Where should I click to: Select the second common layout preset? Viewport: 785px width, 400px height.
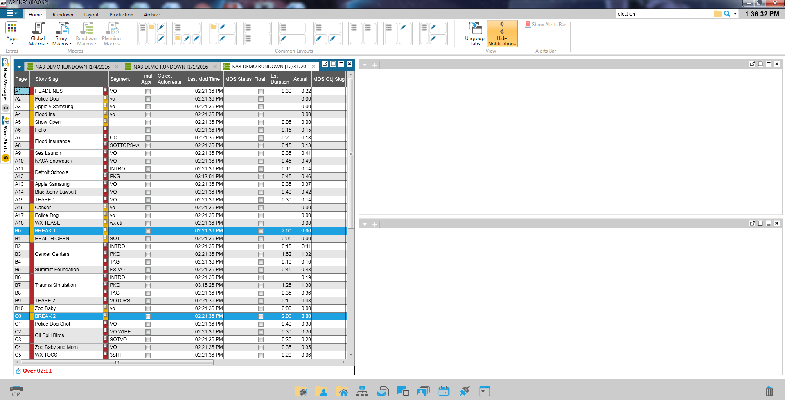[187, 34]
